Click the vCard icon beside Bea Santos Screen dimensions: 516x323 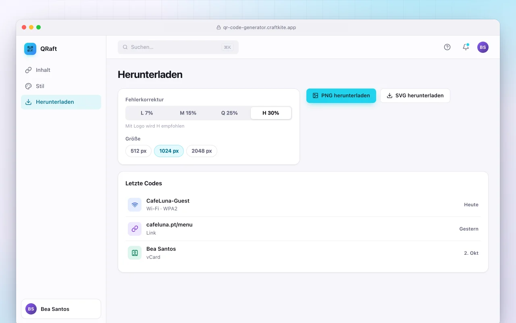[x=135, y=253]
